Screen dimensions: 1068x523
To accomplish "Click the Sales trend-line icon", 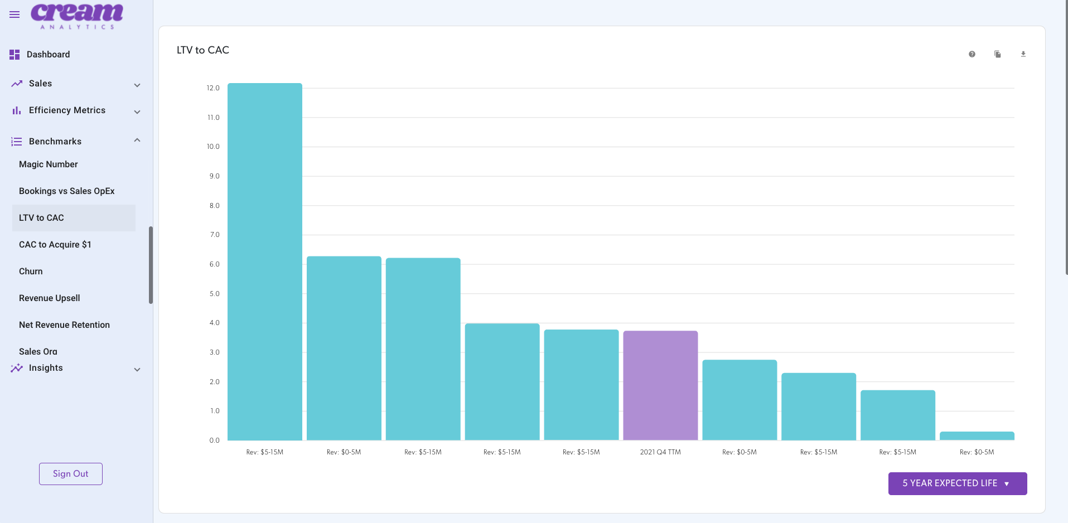I will [16, 83].
